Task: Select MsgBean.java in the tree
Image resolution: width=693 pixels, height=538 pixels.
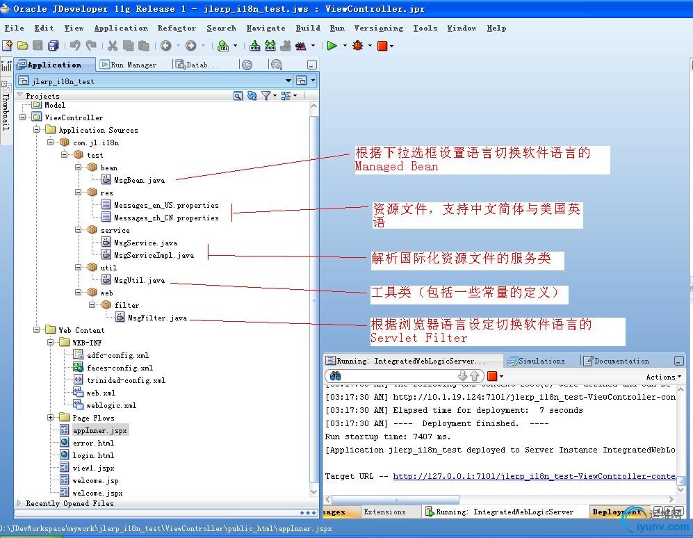Action: coord(139,180)
